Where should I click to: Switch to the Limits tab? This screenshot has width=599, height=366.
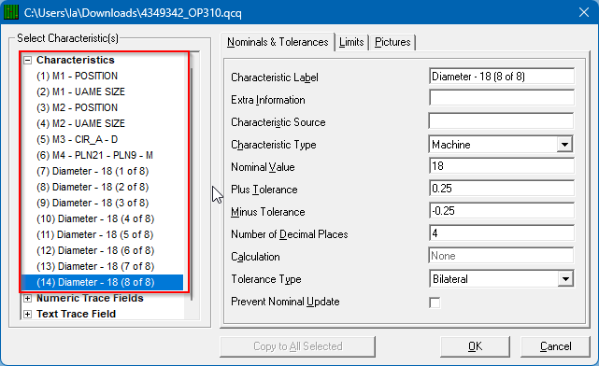click(351, 42)
